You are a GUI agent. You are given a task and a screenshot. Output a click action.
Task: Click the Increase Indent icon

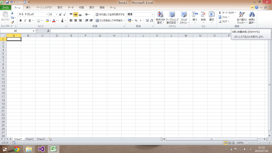click(x=91, y=20)
